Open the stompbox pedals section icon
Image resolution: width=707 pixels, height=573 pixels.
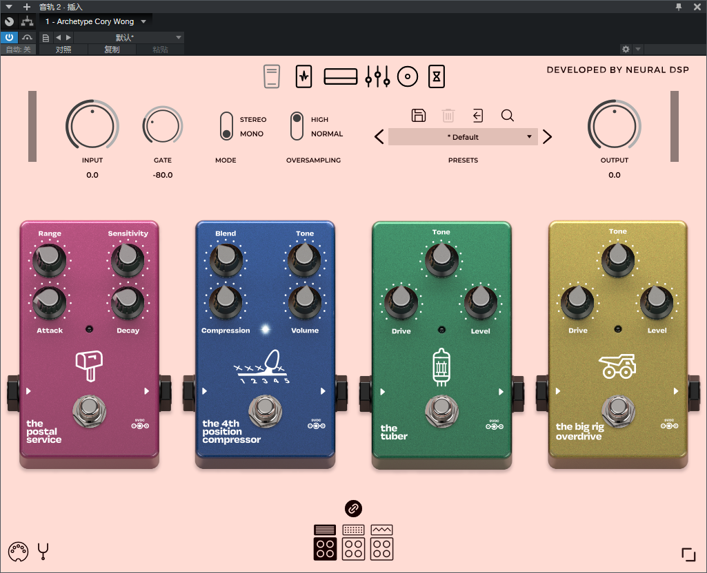tap(272, 76)
